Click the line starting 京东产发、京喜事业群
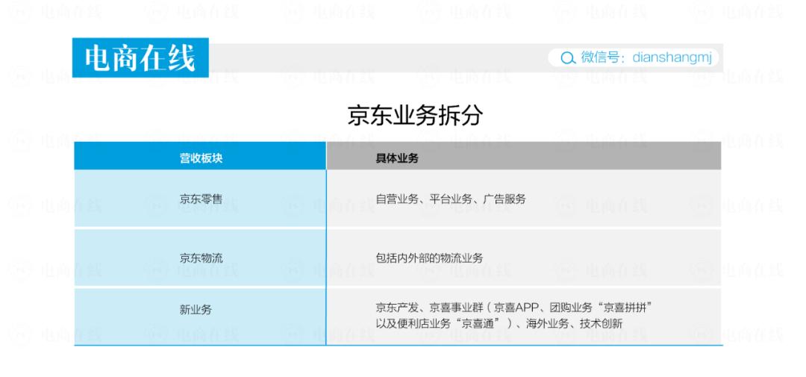 coord(514,308)
